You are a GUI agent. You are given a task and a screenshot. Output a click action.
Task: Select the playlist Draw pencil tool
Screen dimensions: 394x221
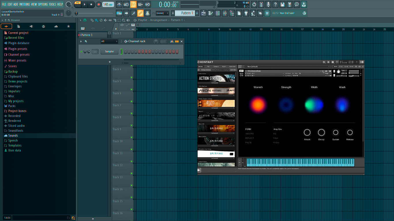pyautogui.click(x=92, y=20)
